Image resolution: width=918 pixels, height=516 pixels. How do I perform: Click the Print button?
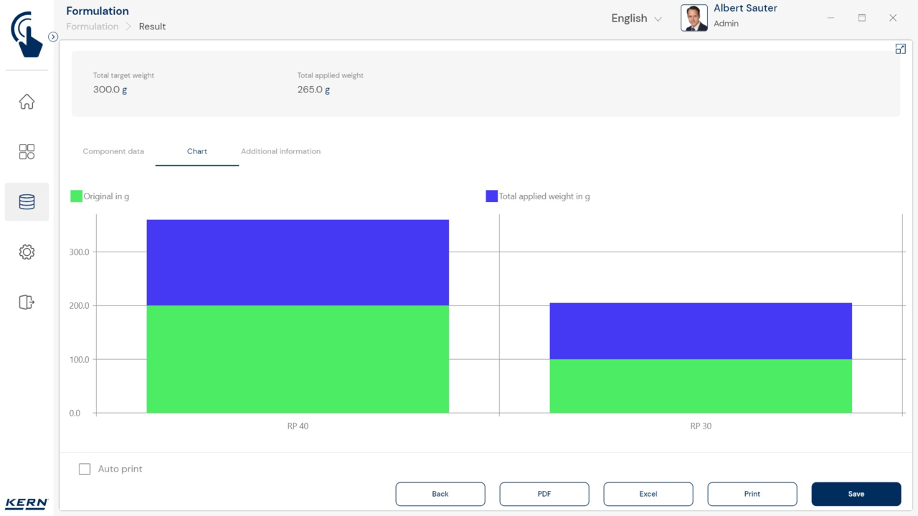tap(752, 494)
